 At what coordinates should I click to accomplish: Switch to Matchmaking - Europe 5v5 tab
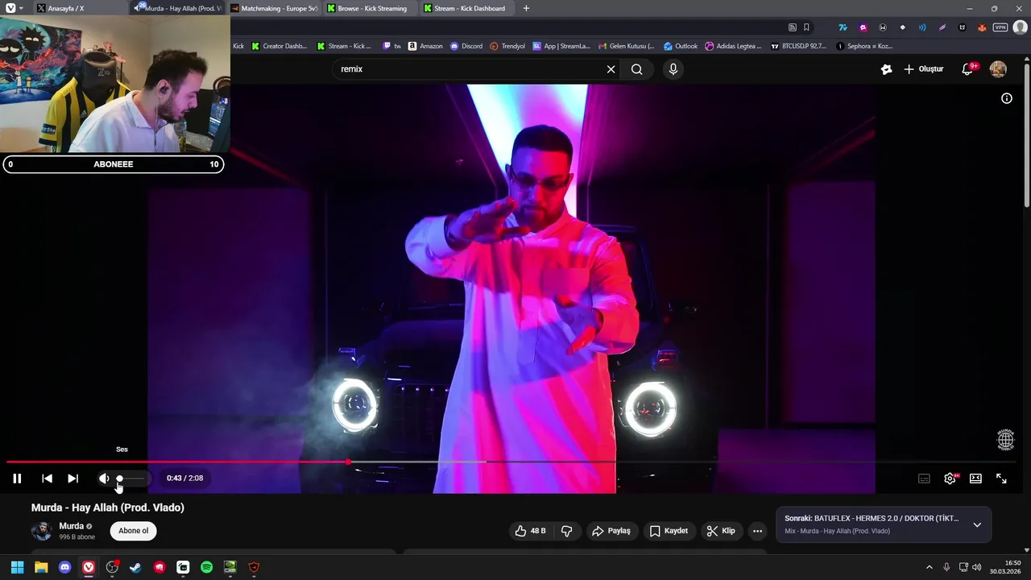[x=274, y=8]
